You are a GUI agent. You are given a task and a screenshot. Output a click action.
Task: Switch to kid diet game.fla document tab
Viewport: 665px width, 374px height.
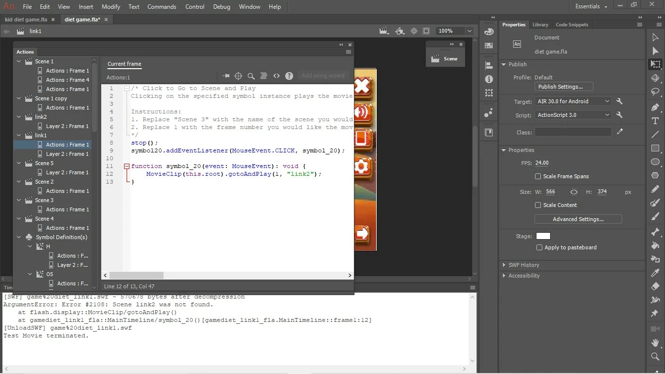26,19
